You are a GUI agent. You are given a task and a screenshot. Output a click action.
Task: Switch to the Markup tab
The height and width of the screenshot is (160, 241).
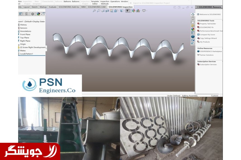(43, 7)
